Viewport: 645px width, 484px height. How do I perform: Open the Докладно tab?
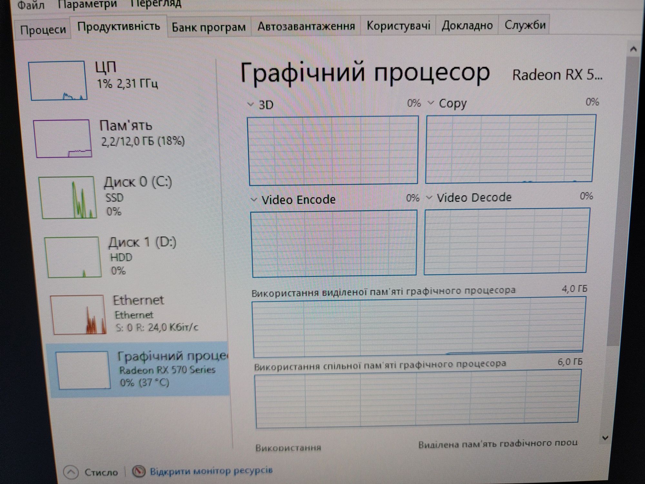coord(467,25)
